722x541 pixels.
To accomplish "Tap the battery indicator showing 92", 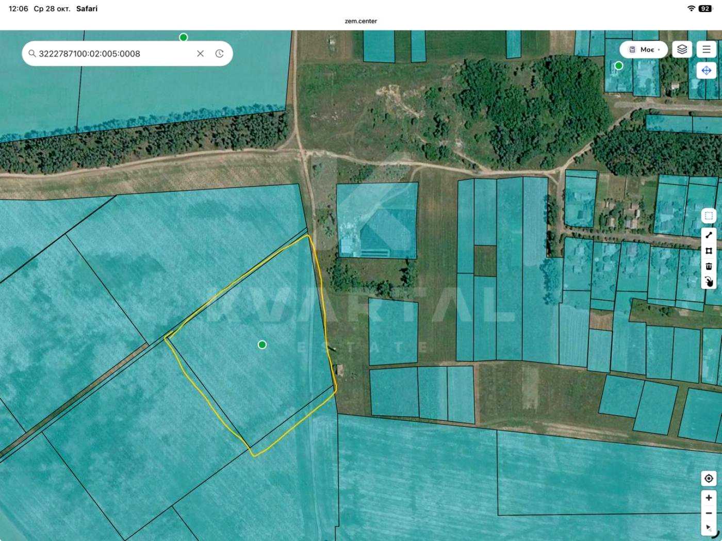I will point(705,9).
